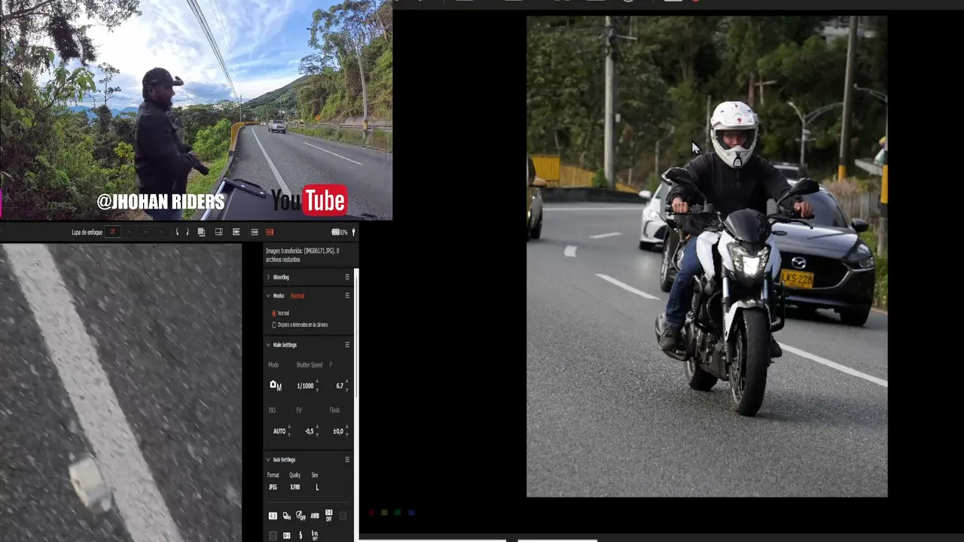Open the AWB white balance setting
This screenshot has height=542, width=964.
[315, 516]
